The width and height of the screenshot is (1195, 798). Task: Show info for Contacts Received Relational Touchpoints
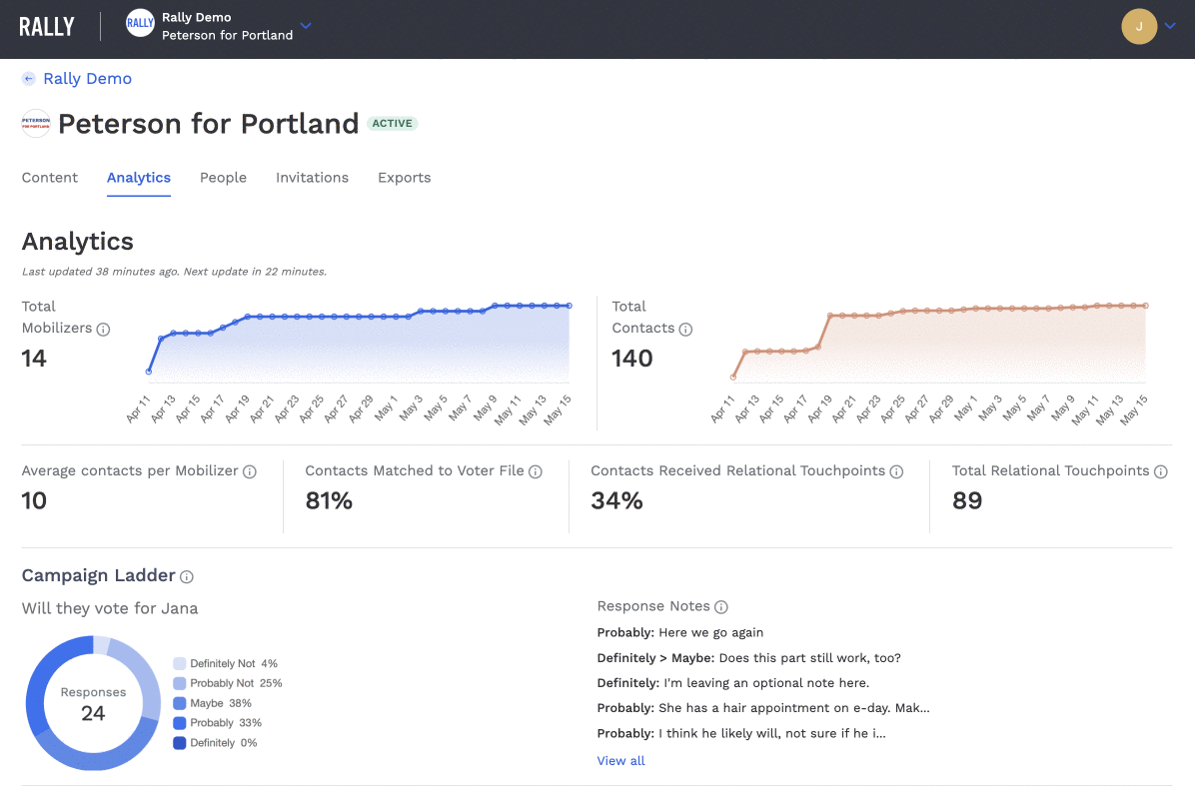(896, 472)
